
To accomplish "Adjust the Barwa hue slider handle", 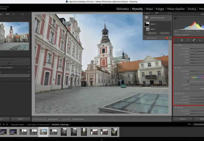I will 197,78.
